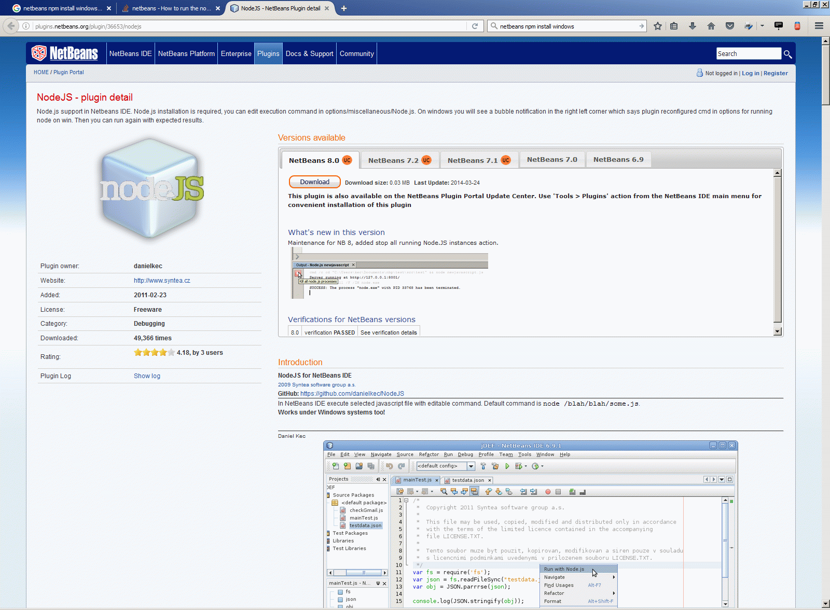Viewport: 830px width, 610px height.
Task: Click the Download button for NetBeans 8.0
Action: click(314, 182)
